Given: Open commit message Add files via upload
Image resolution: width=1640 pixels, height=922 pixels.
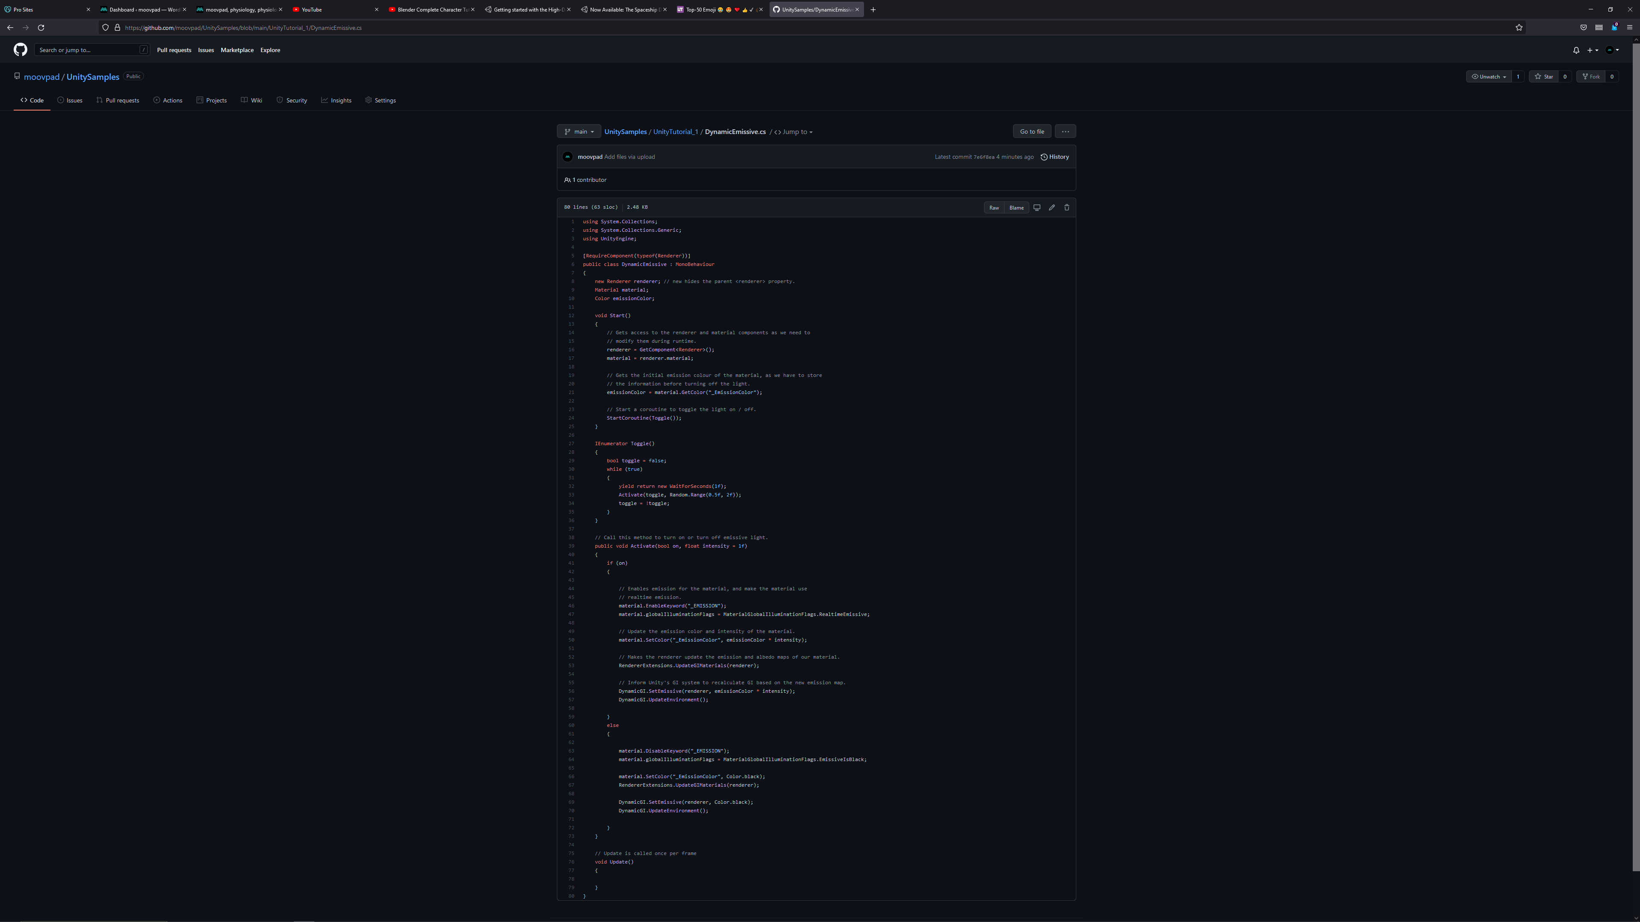Looking at the screenshot, I should click(x=629, y=157).
